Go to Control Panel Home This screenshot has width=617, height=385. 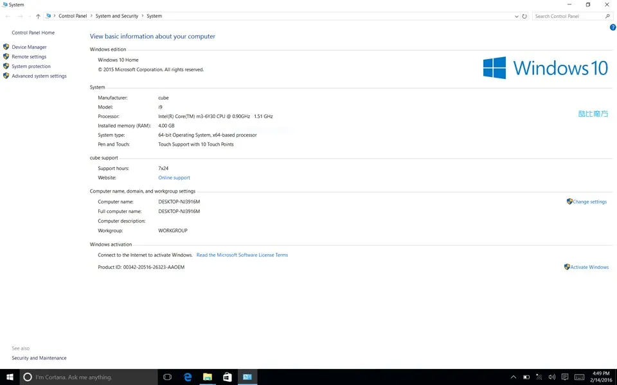(33, 33)
